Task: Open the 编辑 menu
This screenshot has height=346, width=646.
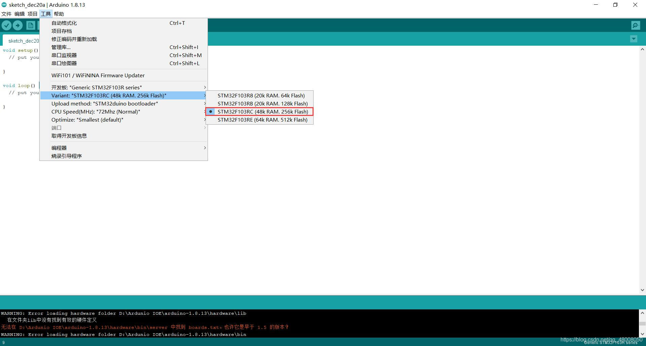Action: click(20, 14)
